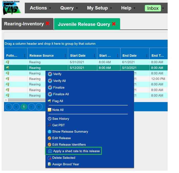Expand the My Setup menu

tap(99, 8)
